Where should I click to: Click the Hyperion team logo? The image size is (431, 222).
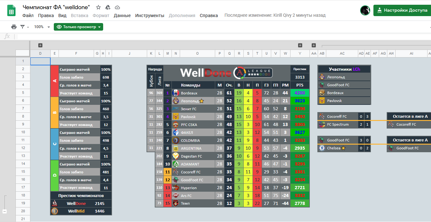click(x=175, y=188)
